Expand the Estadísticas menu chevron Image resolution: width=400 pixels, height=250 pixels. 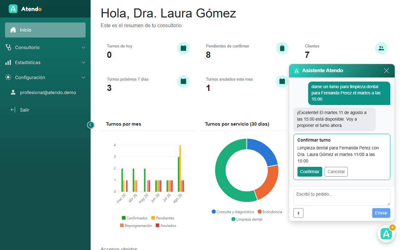click(x=83, y=62)
